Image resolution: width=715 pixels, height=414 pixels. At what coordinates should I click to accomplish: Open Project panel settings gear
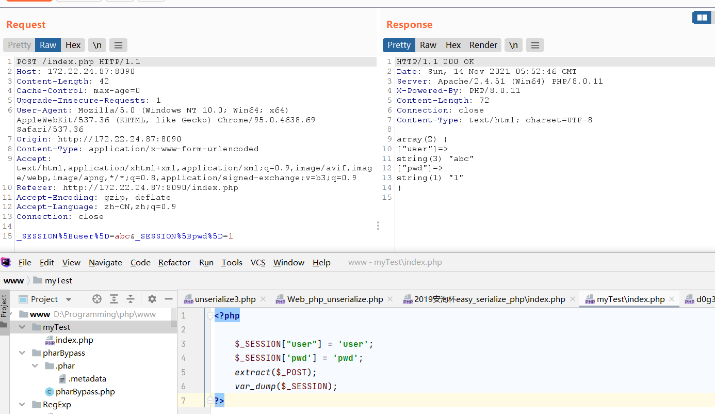pos(152,299)
